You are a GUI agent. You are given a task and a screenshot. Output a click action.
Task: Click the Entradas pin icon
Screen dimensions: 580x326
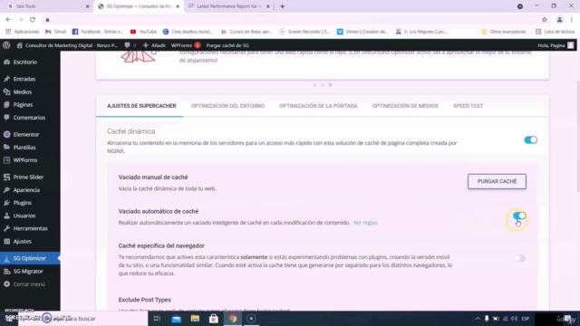[x=6, y=79]
